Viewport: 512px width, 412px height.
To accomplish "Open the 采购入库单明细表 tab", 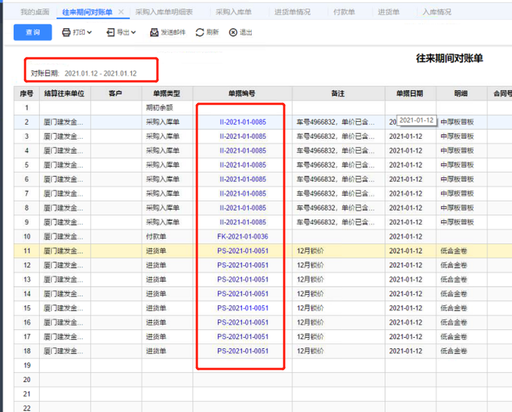I will click(164, 12).
